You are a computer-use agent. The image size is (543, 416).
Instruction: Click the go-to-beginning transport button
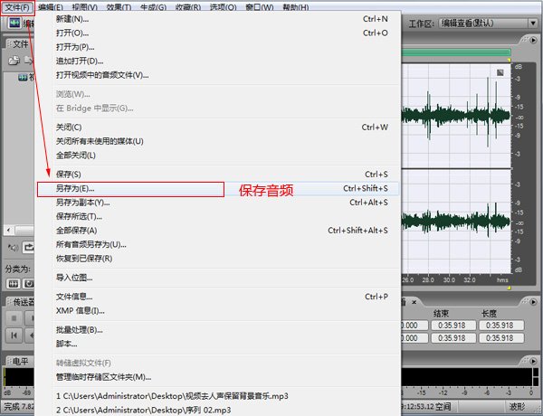(x=14, y=336)
